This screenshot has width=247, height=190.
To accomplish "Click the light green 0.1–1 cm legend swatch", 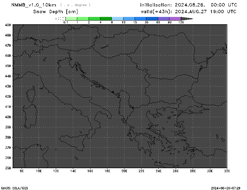I will pyautogui.click(x=71, y=19).
